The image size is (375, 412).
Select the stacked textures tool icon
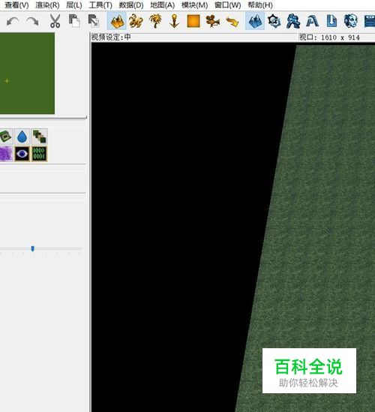(x=40, y=137)
